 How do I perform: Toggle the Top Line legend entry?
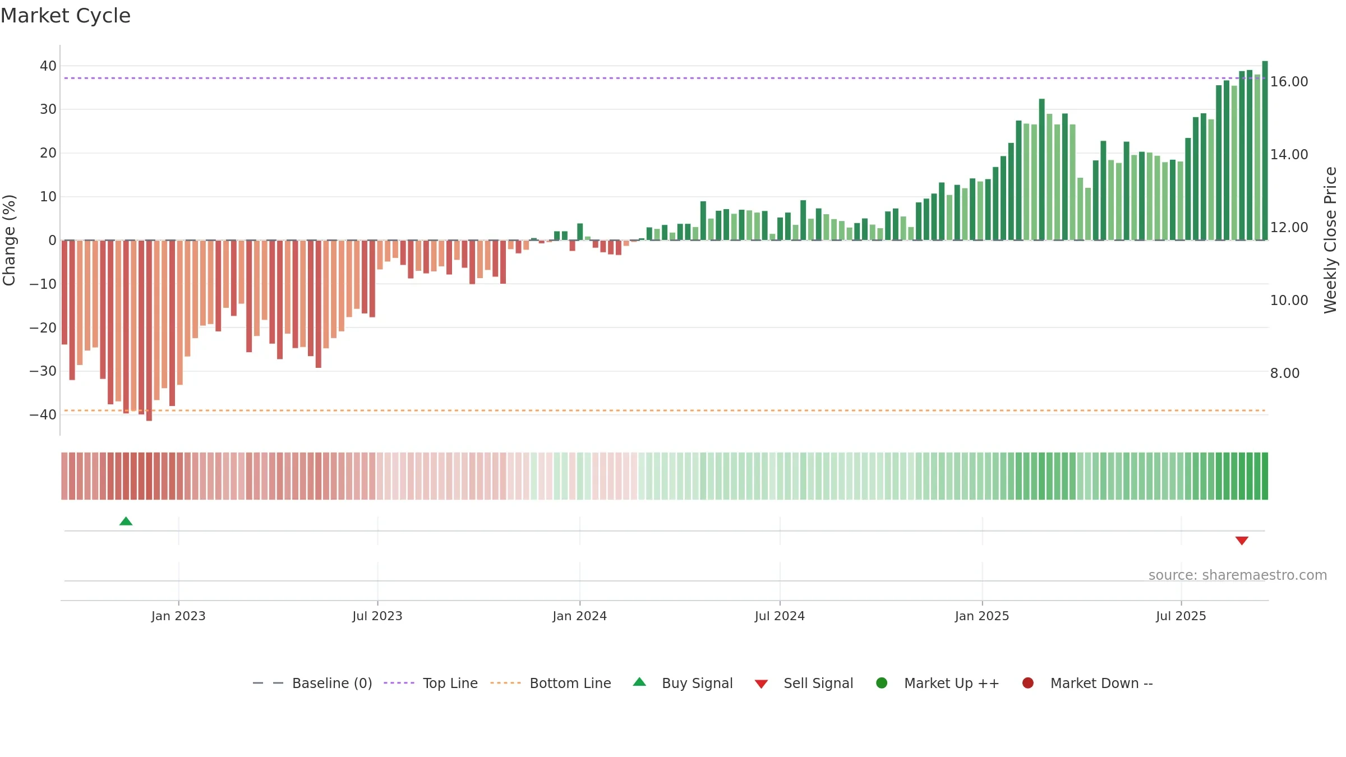point(431,683)
